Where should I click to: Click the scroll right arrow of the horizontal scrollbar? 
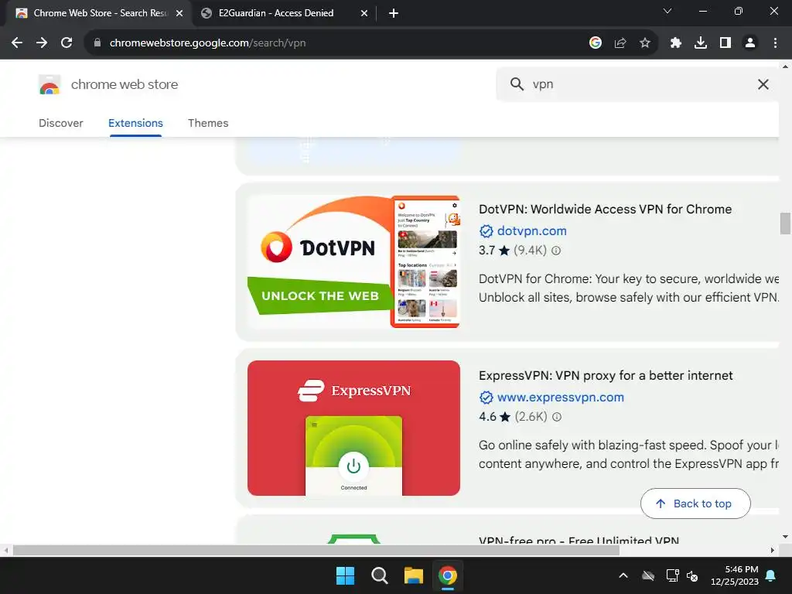pos(773,550)
